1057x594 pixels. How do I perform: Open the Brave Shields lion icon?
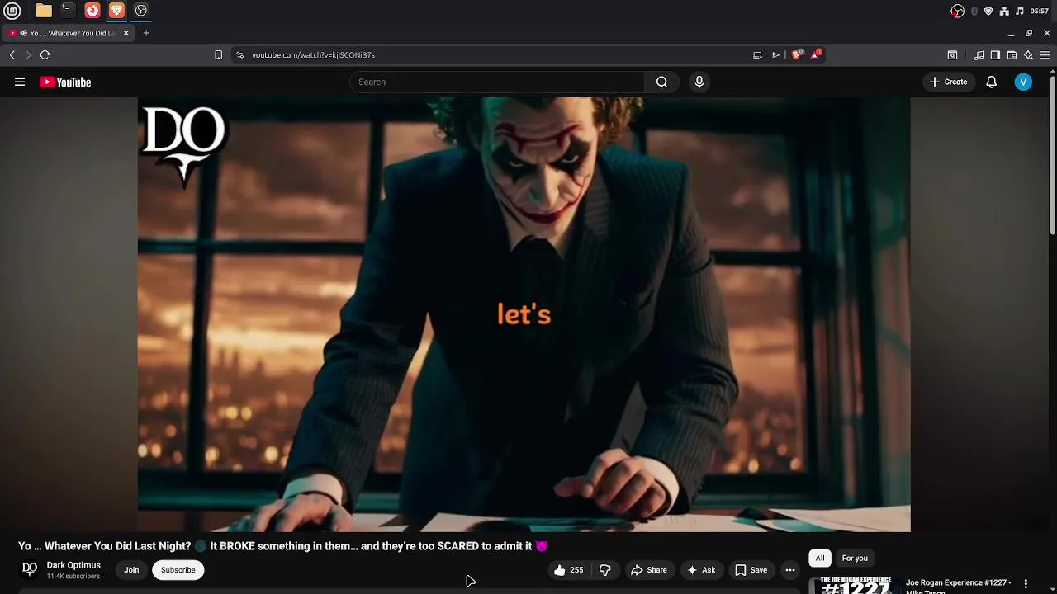(x=797, y=54)
